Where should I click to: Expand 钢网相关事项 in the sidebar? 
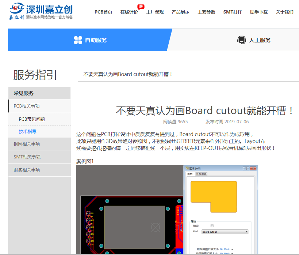point(27,144)
